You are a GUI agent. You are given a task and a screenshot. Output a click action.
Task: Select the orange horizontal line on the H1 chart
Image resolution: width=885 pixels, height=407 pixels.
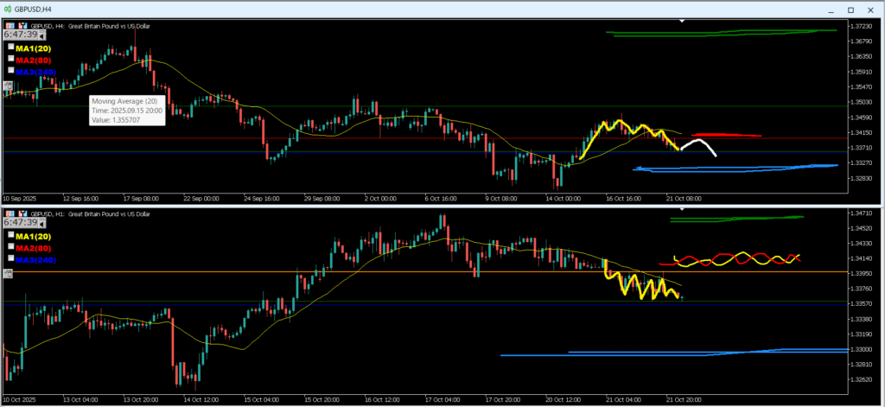click(x=259, y=271)
